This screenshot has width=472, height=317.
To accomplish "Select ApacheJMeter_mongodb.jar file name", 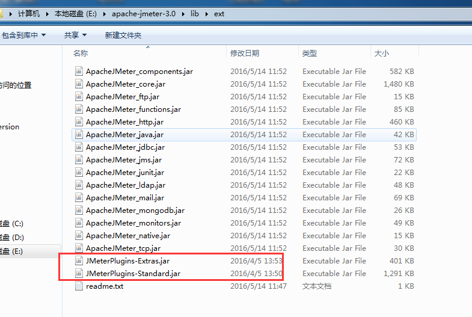I will [x=135, y=210].
